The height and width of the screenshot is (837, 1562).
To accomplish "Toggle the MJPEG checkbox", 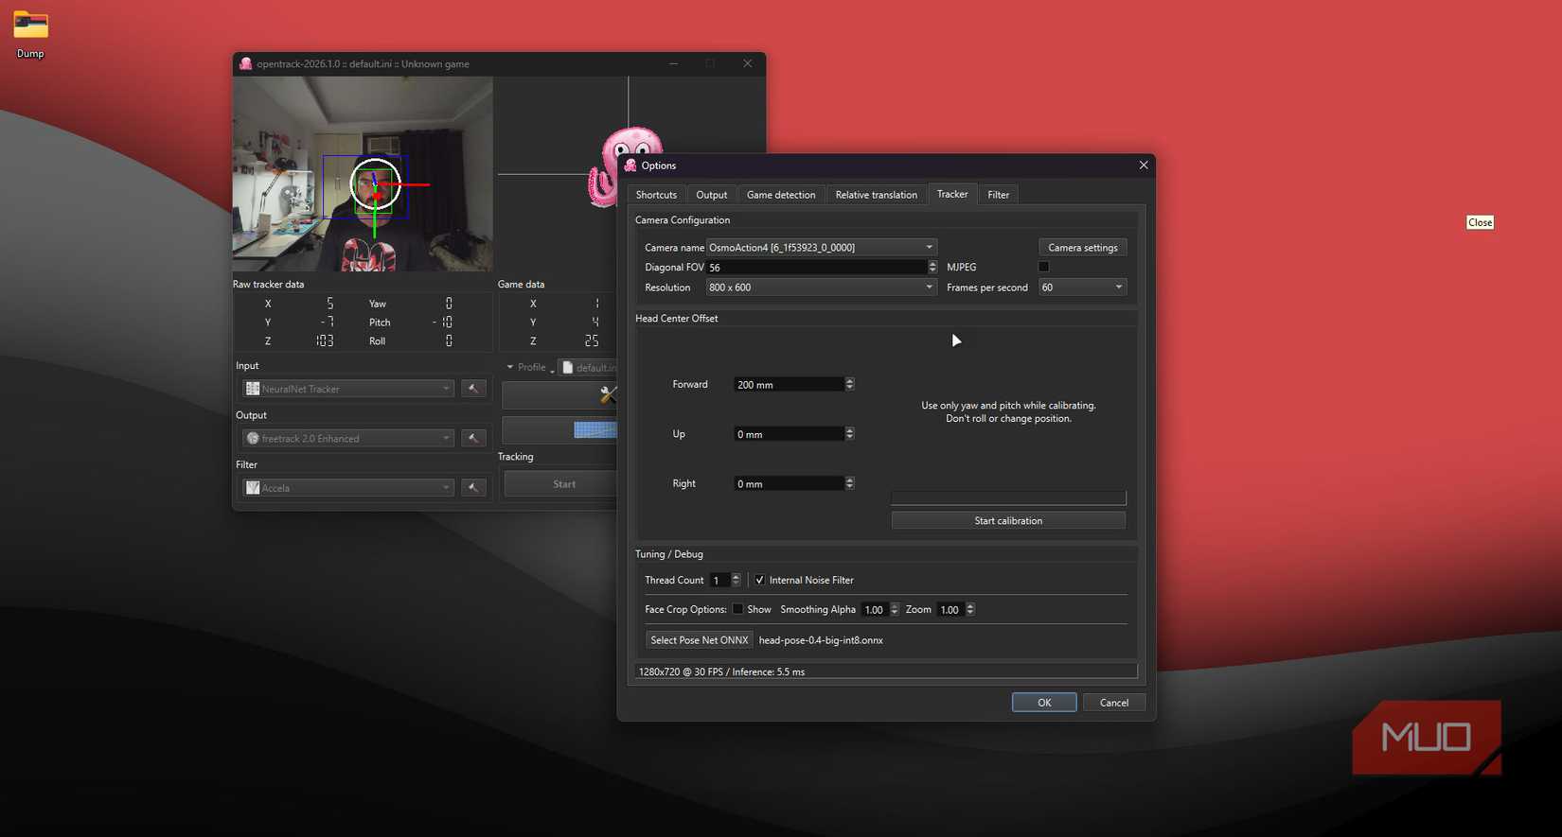I will [x=1043, y=267].
